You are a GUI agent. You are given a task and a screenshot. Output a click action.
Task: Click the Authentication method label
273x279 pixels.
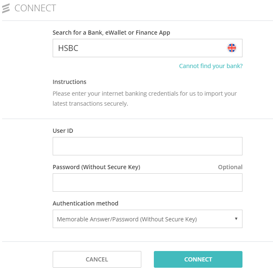coord(85,203)
